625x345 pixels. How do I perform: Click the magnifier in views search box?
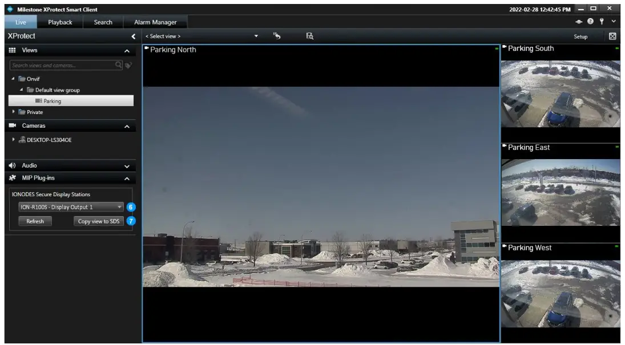click(118, 64)
